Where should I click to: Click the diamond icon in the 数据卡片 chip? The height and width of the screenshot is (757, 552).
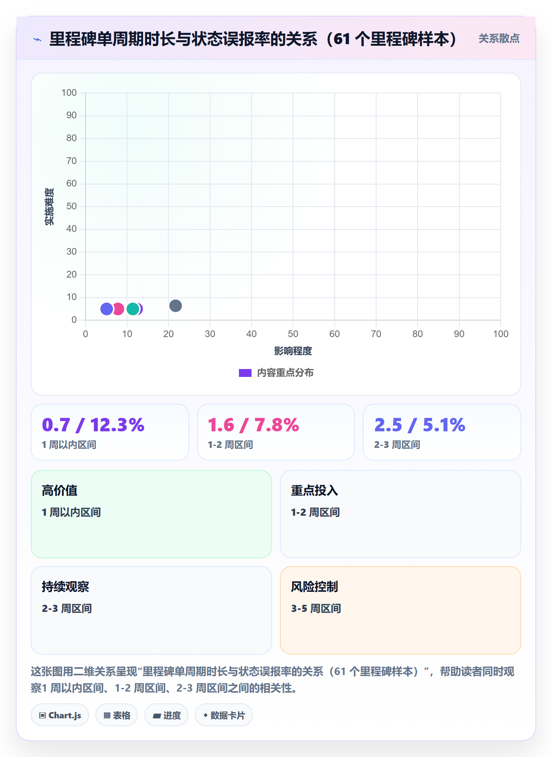[205, 715]
